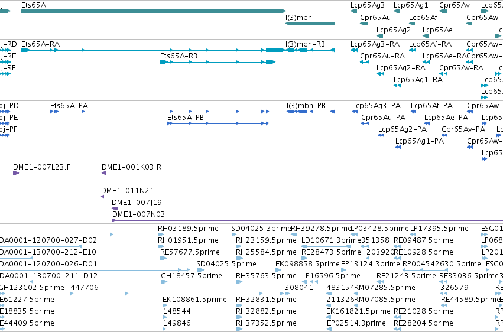The image size is (503, 332).
Task: Select the Cpr65Av-RA transcript
Action: (443, 74)
